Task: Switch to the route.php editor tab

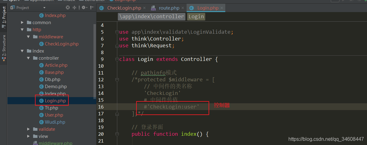Action: click(169, 8)
